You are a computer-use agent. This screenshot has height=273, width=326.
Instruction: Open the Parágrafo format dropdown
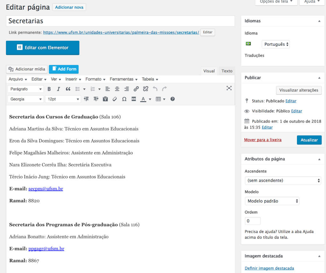(x=25, y=89)
